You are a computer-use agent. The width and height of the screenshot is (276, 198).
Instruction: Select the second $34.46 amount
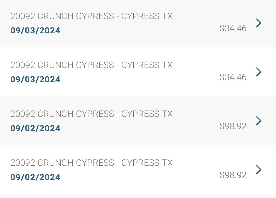click(x=233, y=77)
